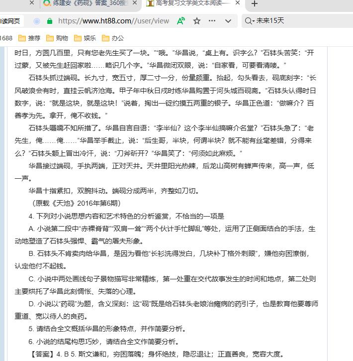The width and height of the screenshot is (353, 361).
Task: Bookmark this page with the star icon
Action: click(x=197, y=21)
